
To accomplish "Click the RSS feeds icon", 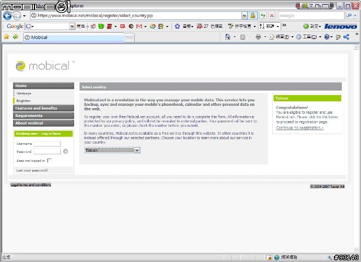I will click(242, 37).
